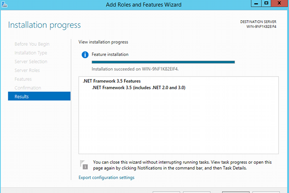Click the 'Add Roles and Features Wizard' title
Image resolution: width=289 pixels, height=193 pixels.
(144, 5)
